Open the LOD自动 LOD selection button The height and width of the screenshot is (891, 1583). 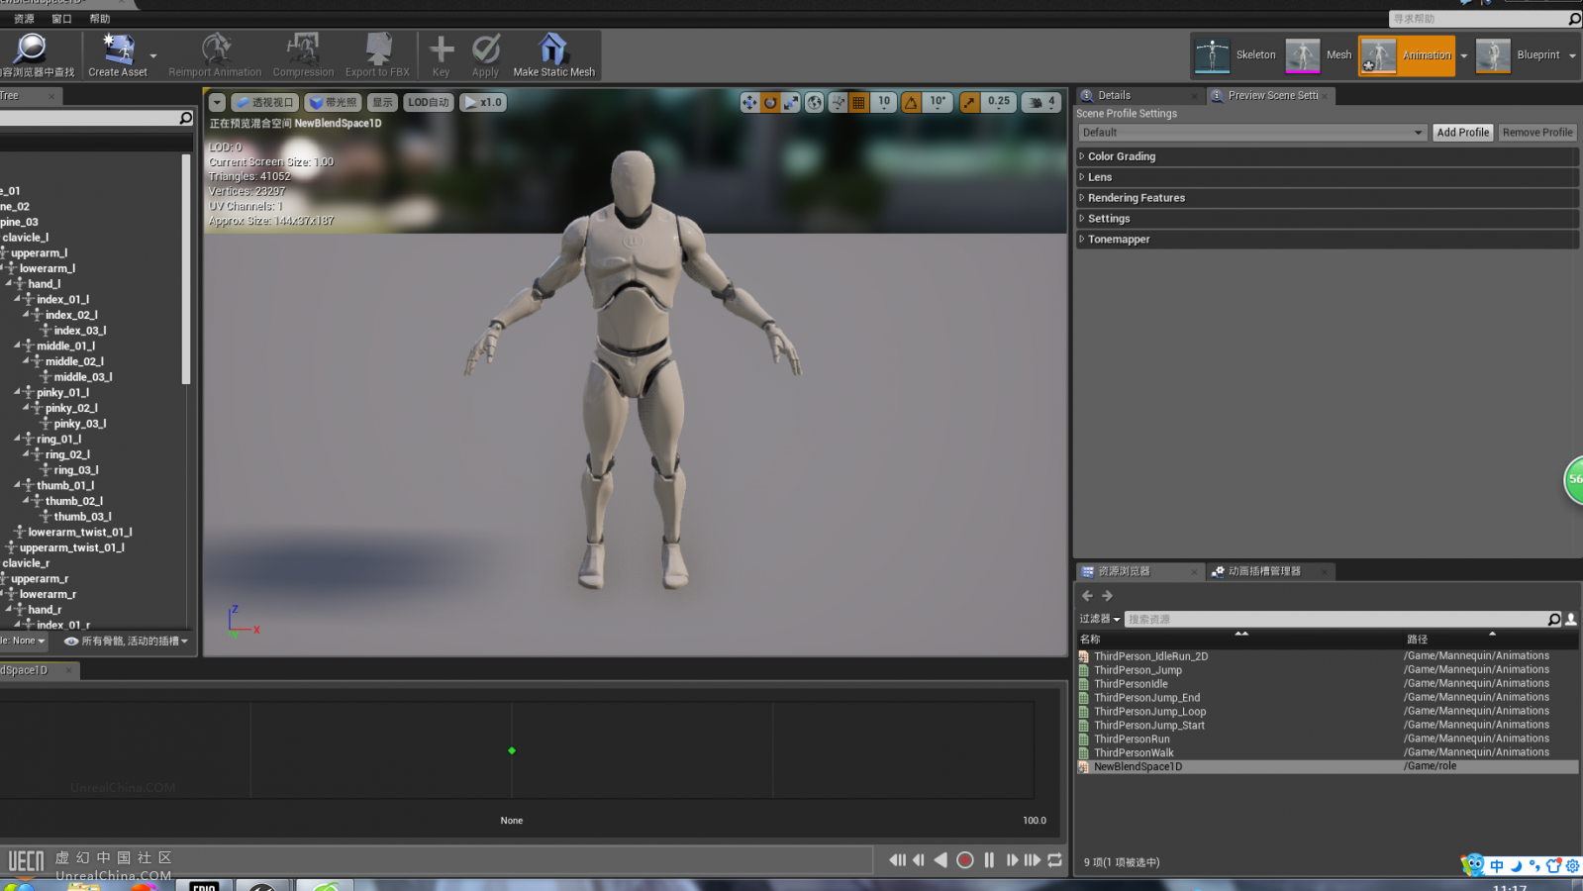[x=429, y=102]
